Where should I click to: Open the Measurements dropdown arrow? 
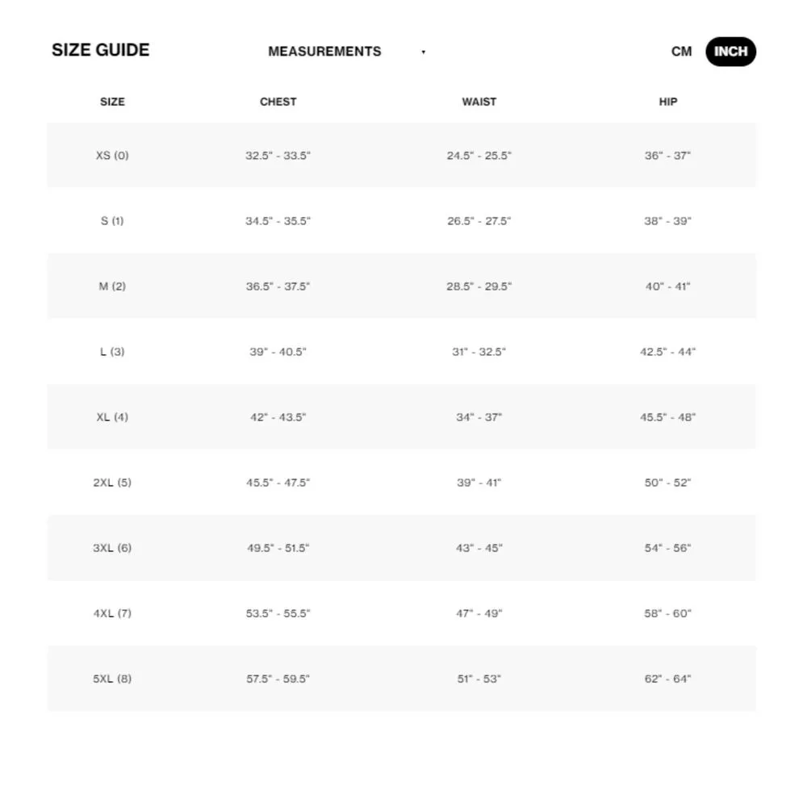click(x=424, y=52)
